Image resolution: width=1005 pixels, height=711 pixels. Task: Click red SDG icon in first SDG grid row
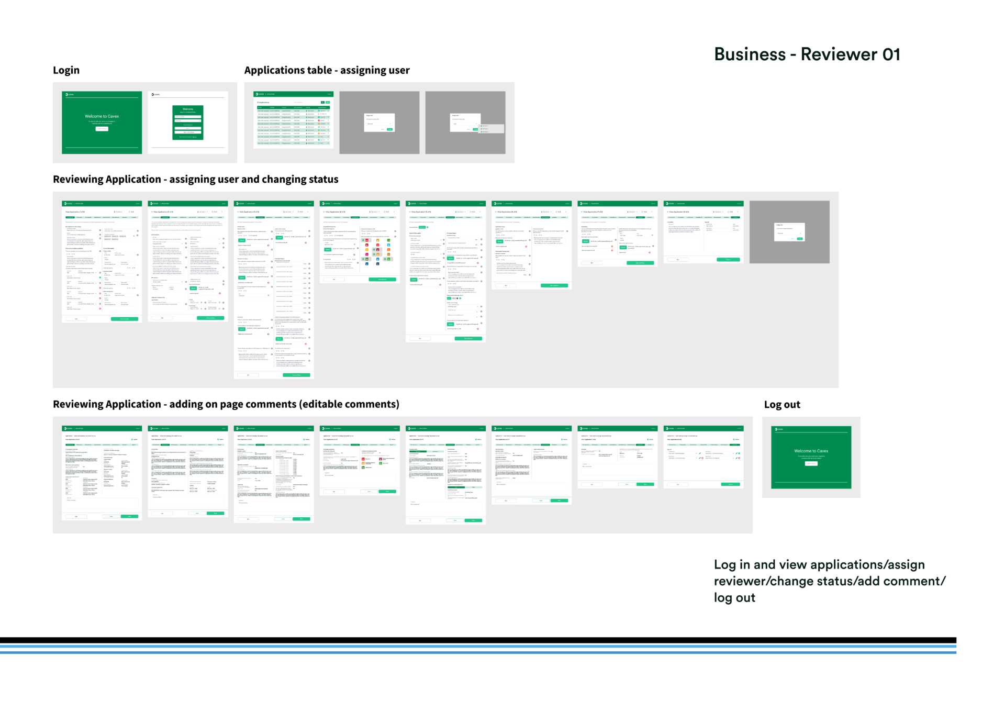367,240
